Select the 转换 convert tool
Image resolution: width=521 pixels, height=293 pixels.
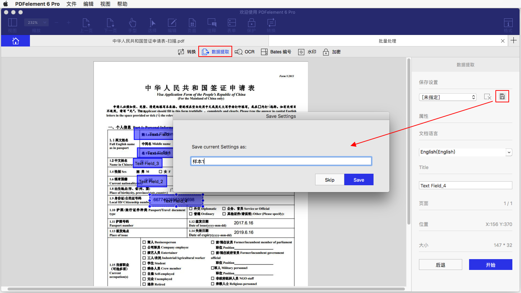coord(187,52)
